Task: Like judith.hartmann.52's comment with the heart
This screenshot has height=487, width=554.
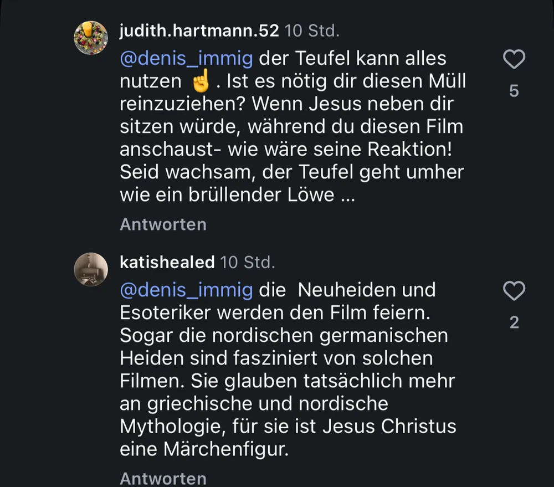Action: pyautogui.click(x=514, y=59)
